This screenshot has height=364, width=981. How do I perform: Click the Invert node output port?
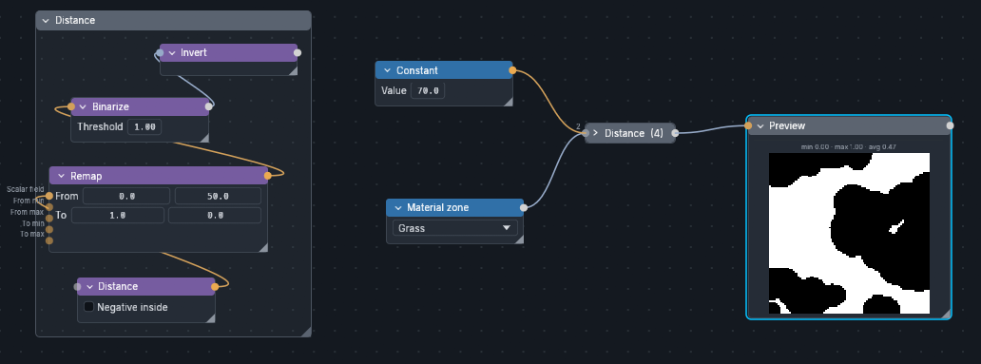pyautogui.click(x=298, y=52)
